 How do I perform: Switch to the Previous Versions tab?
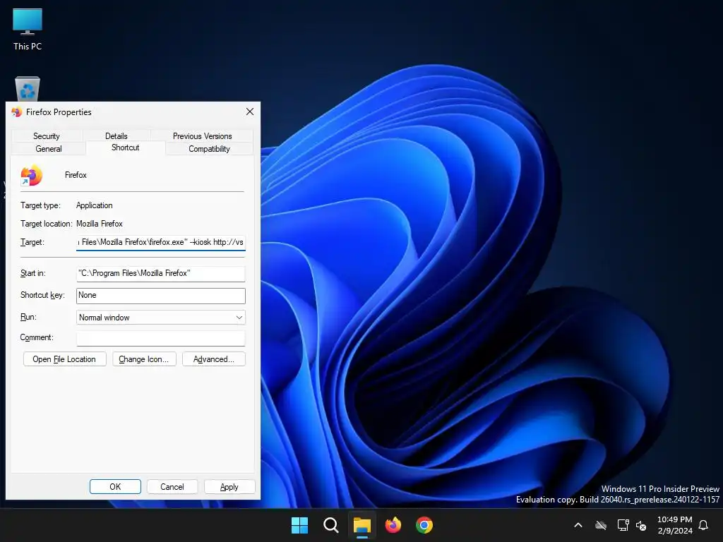[202, 136]
